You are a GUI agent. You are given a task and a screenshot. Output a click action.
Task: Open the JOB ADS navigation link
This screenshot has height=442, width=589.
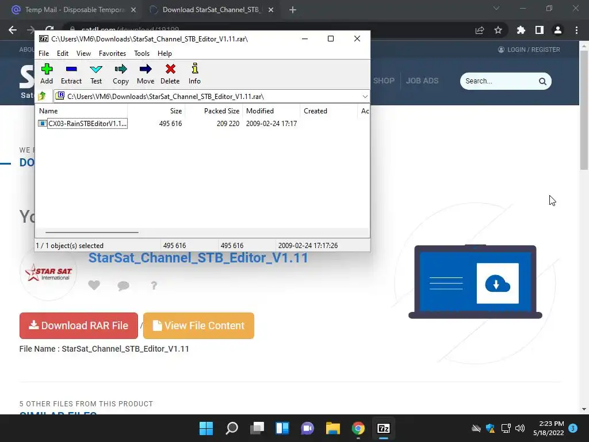[422, 81]
